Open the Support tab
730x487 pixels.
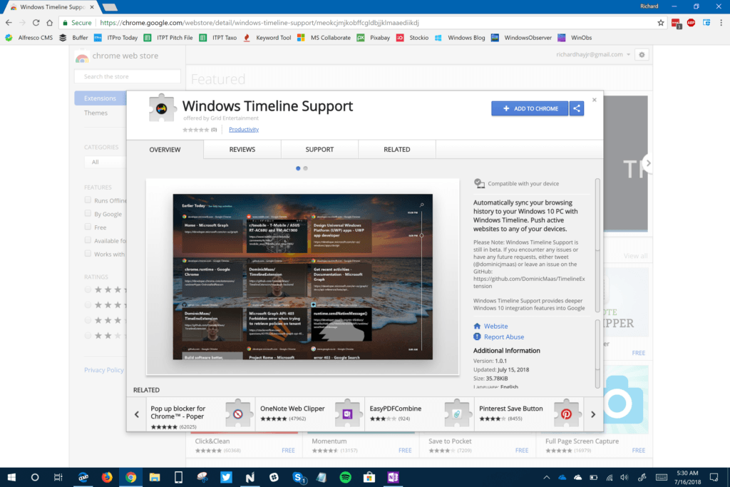(319, 149)
